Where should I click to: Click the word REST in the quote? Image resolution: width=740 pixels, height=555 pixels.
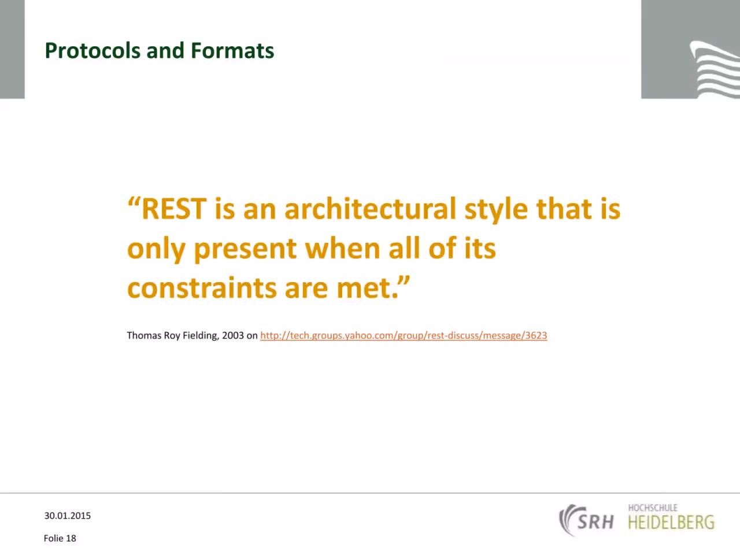(174, 209)
